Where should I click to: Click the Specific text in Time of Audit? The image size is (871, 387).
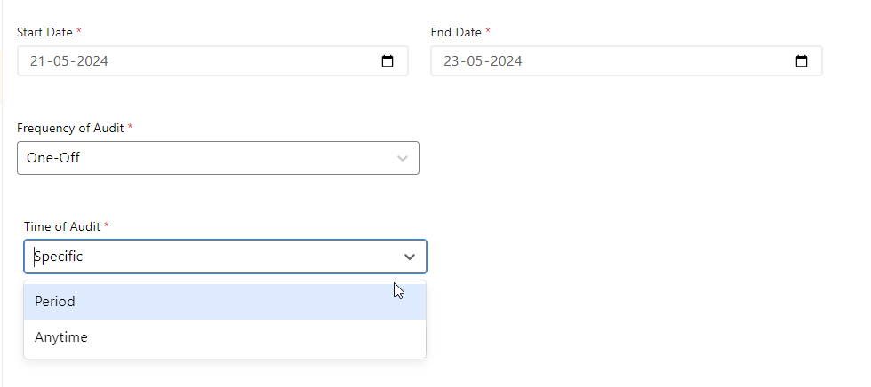[59, 257]
